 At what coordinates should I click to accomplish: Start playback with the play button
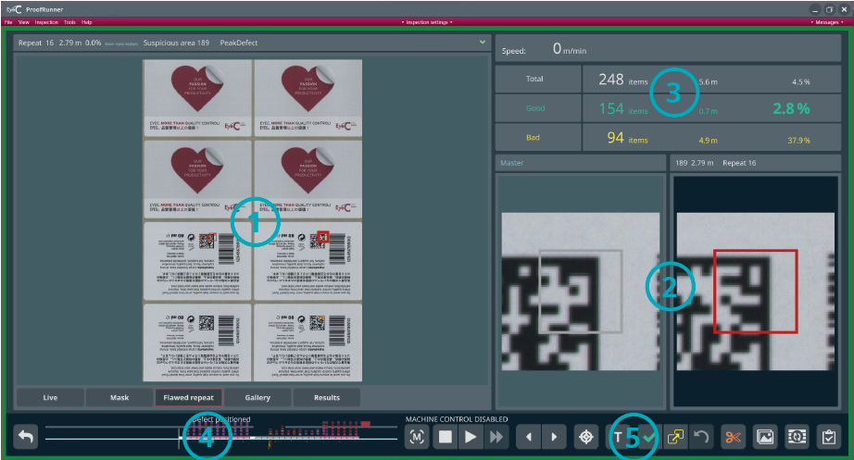[x=471, y=437]
